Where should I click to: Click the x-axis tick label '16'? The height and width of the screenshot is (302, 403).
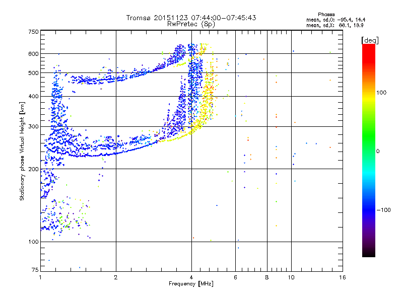[x=343, y=277]
